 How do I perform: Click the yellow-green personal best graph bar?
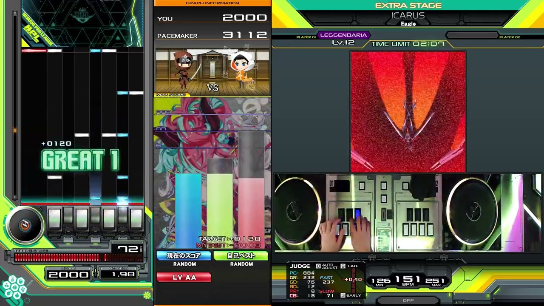(220, 211)
